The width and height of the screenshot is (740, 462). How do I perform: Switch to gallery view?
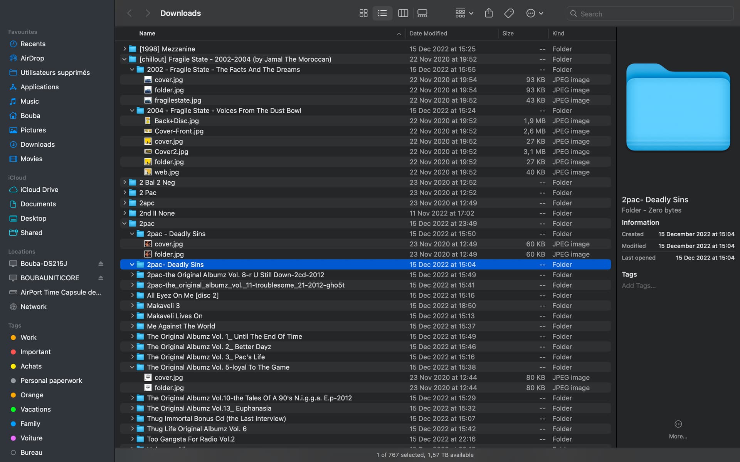[422, 13]
